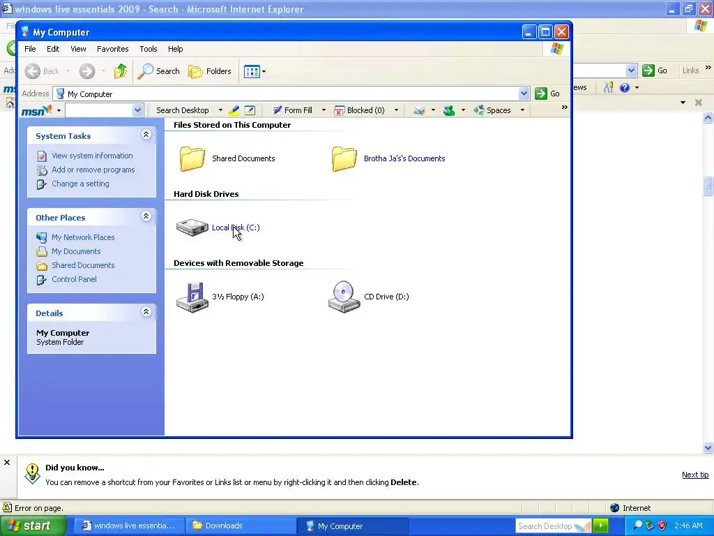Click the Spaces toolbar button
Viewport: 714px width, 536px height.
492,110
